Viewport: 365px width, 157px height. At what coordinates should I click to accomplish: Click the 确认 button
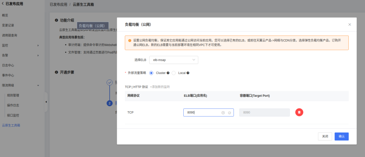[341, 136]
